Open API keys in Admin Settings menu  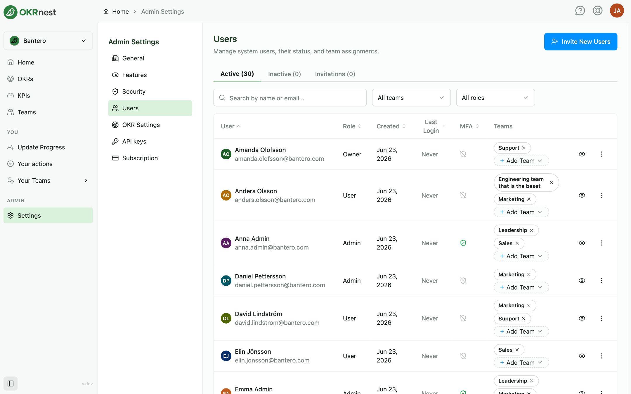pyautogui.click(x=150, y=142)
